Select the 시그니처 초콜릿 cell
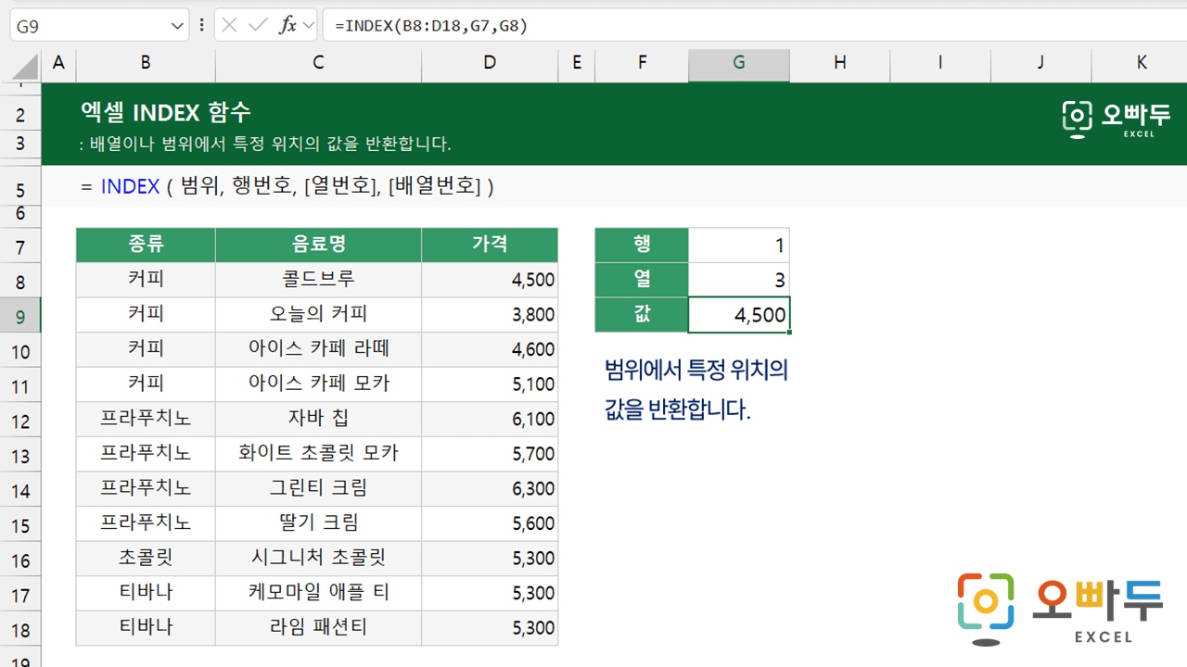The height and width of the screenshot is (667, 1187). (318, 559)
